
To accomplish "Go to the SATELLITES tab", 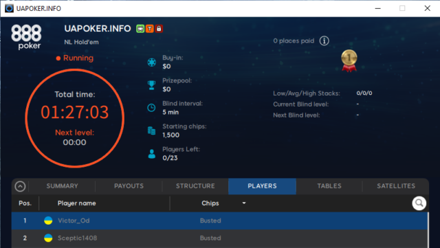I will [x=396, y=186].
